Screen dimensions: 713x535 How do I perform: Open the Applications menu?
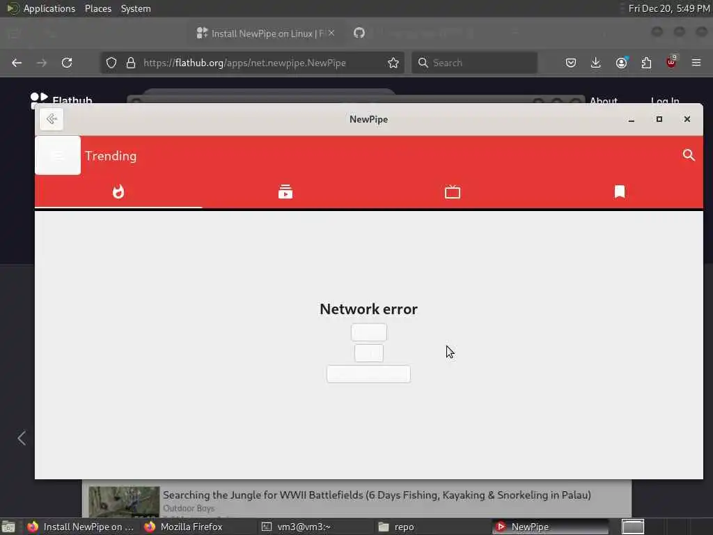coord(41,8)
